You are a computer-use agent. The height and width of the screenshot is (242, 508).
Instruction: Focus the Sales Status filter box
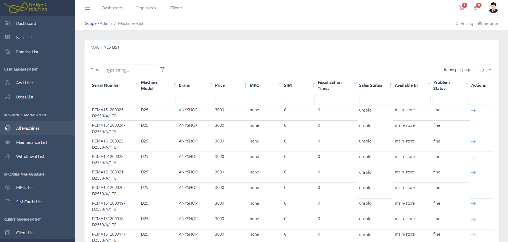click(375, 99)
